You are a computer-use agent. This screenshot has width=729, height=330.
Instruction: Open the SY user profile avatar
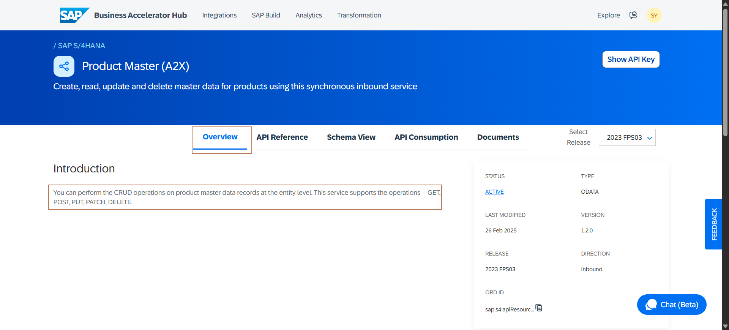tap(654, 15)
